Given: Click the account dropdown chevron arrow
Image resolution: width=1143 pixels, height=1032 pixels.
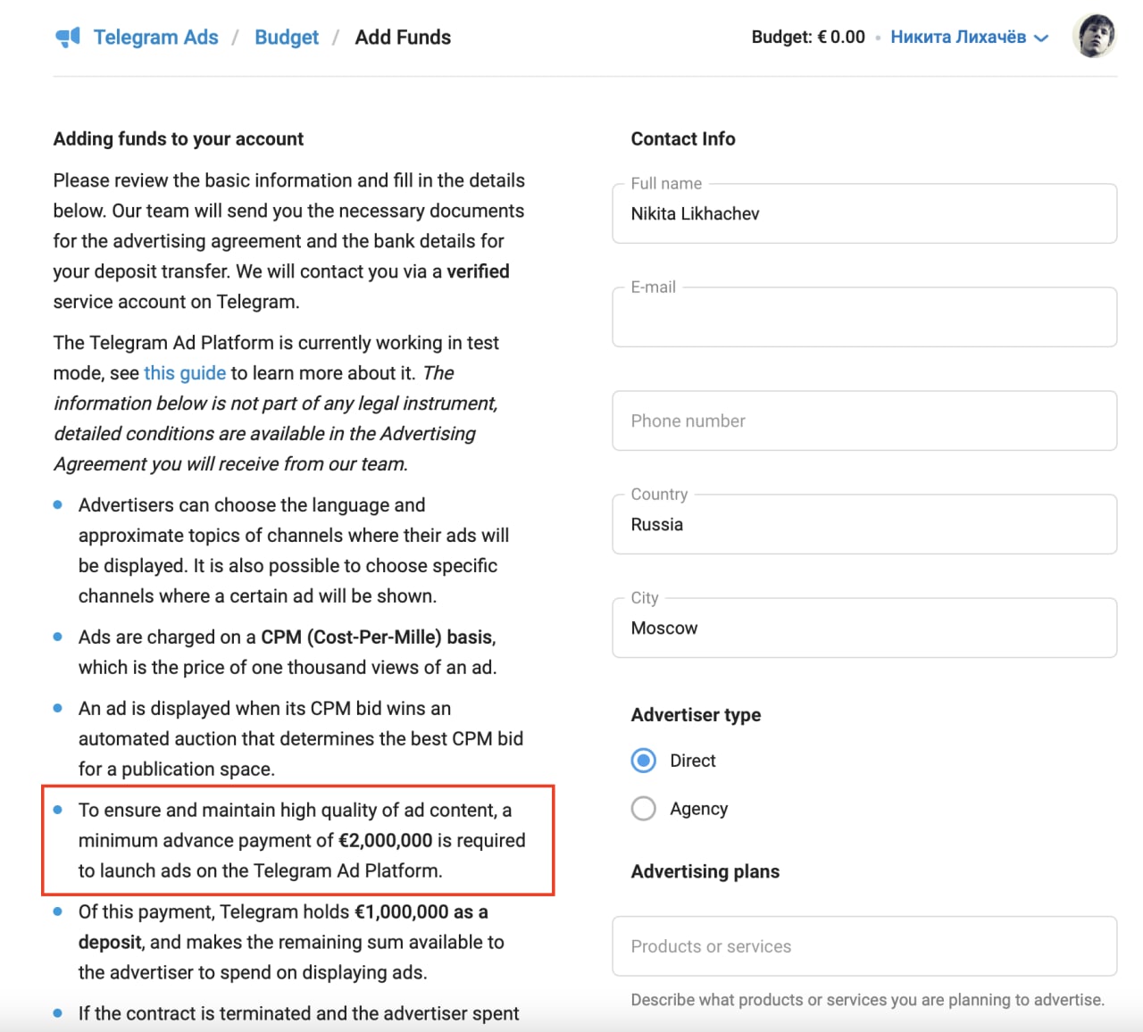Looking at the screenshot, I should pos(1041,38).
